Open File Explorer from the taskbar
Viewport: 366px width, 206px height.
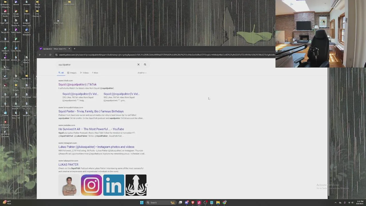(x=218, y=203)
